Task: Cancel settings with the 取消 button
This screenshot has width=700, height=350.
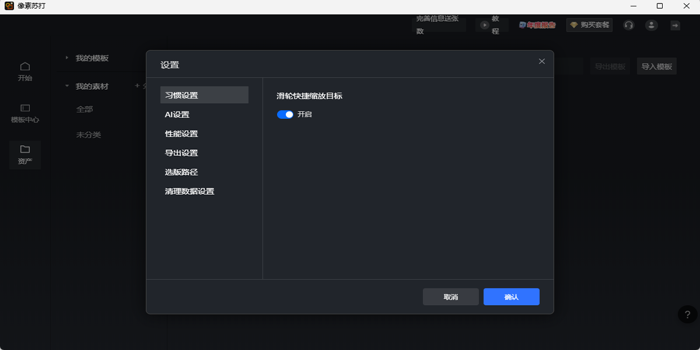Action: (450, 296)
